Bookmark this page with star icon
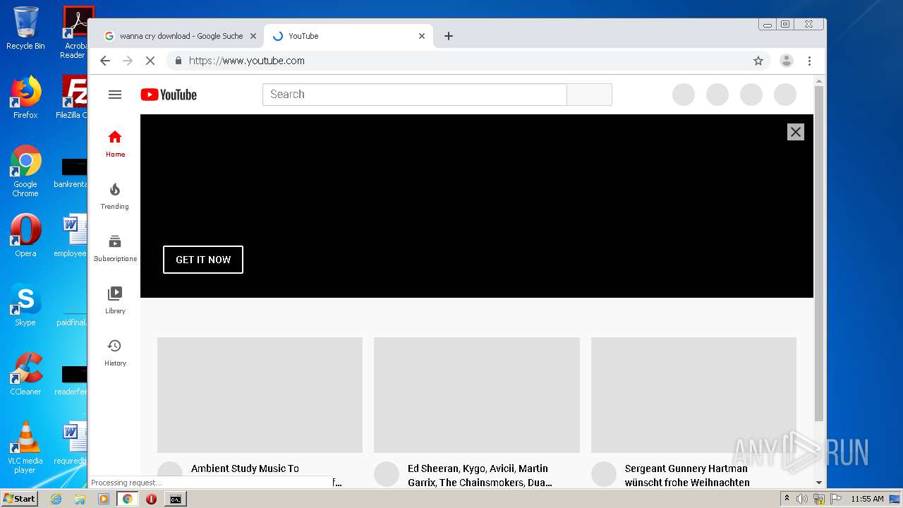Viewport: 903px width, 508px height. tap(758, 61)
